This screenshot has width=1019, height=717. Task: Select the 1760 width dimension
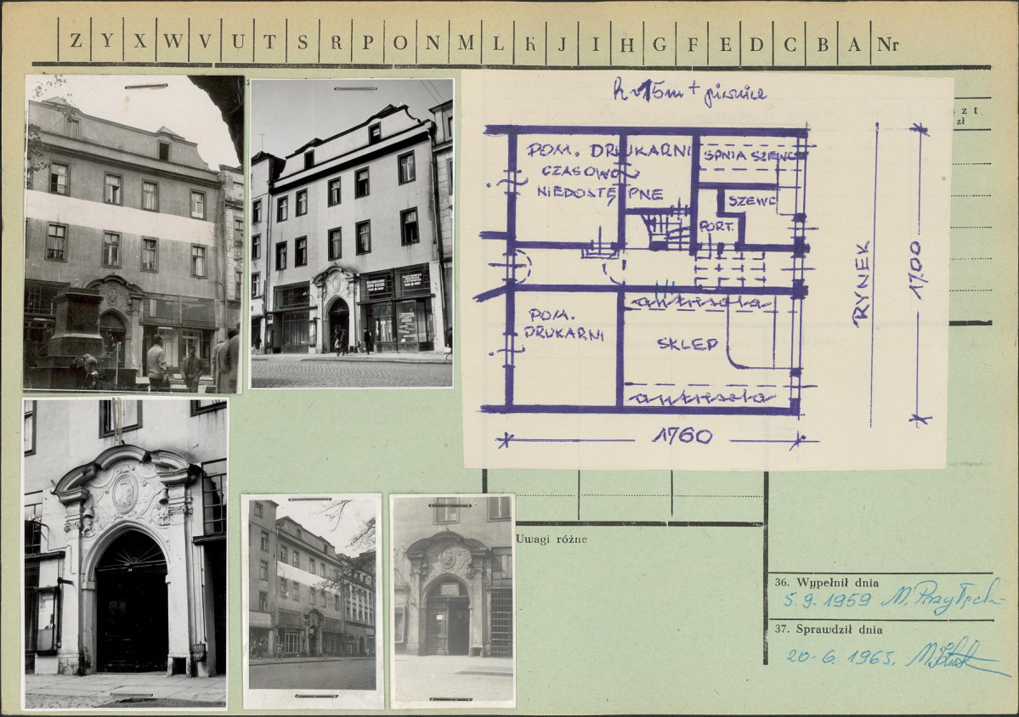[682, 437]
